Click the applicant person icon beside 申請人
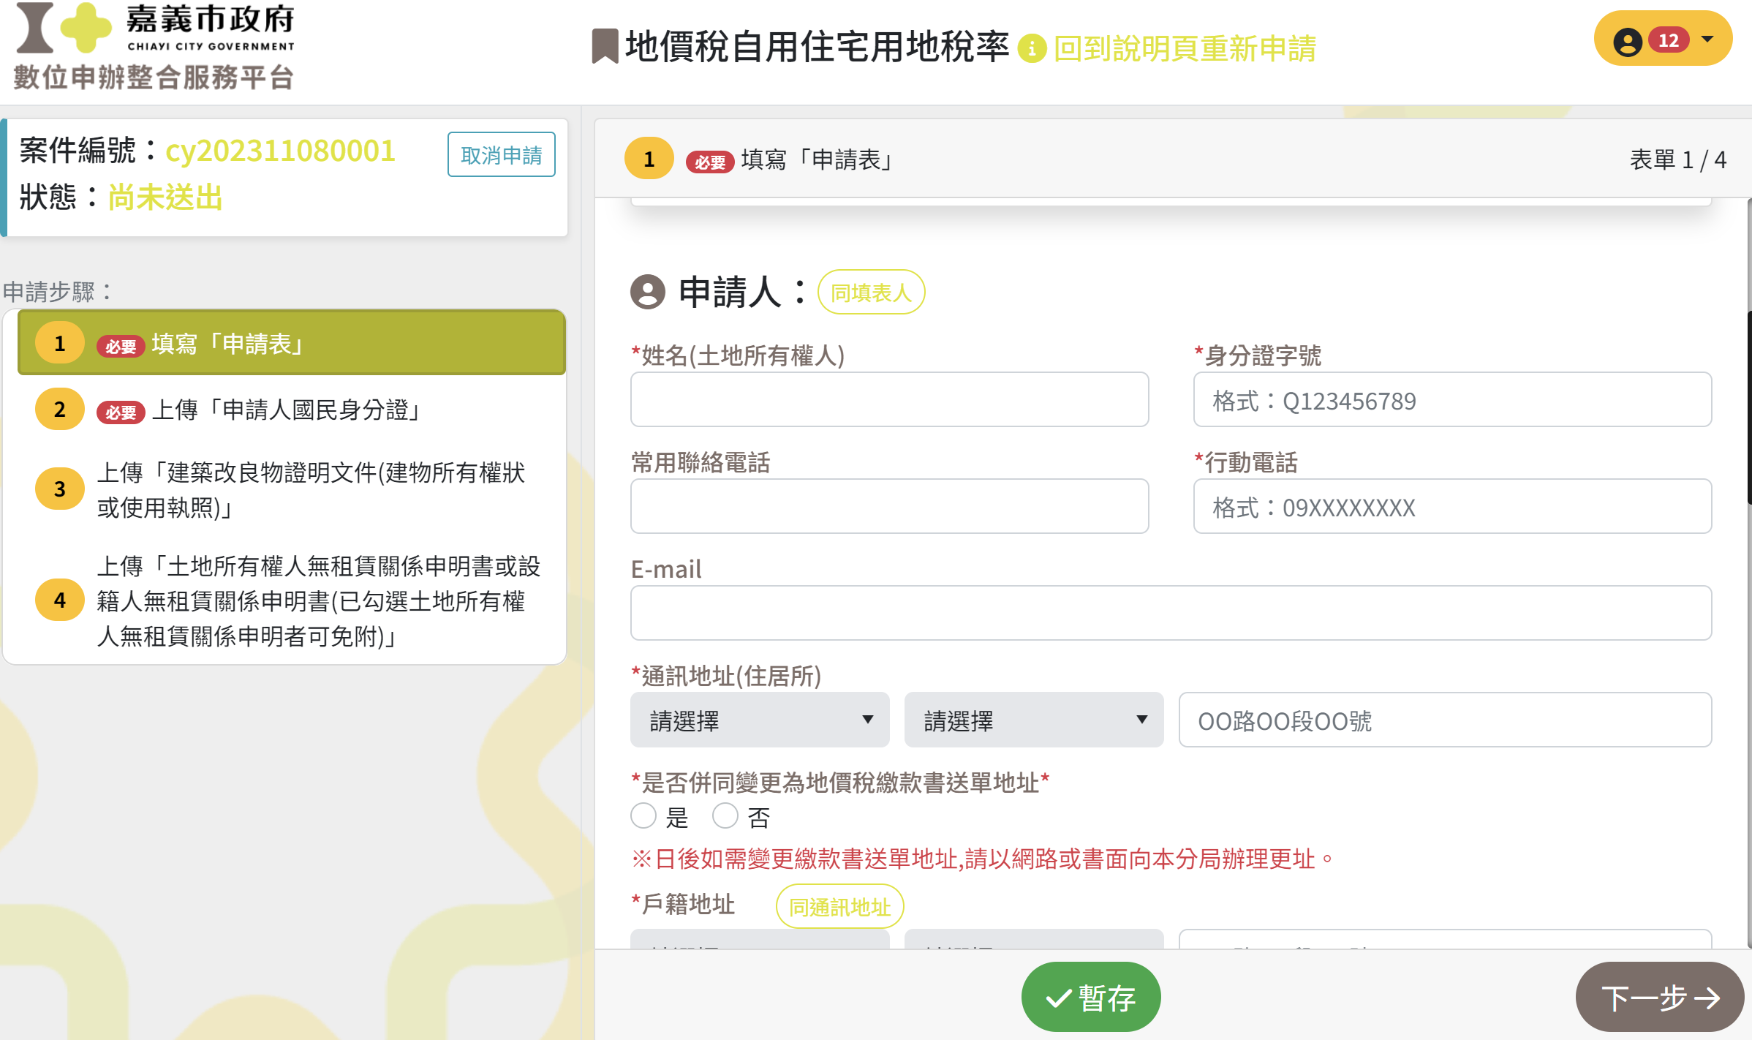The width and height of the screenshot is (1752, 1040). (648, 292)
